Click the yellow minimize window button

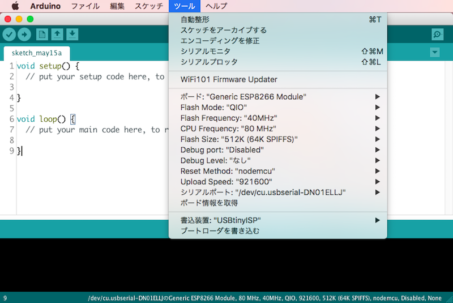pos(19,19)
